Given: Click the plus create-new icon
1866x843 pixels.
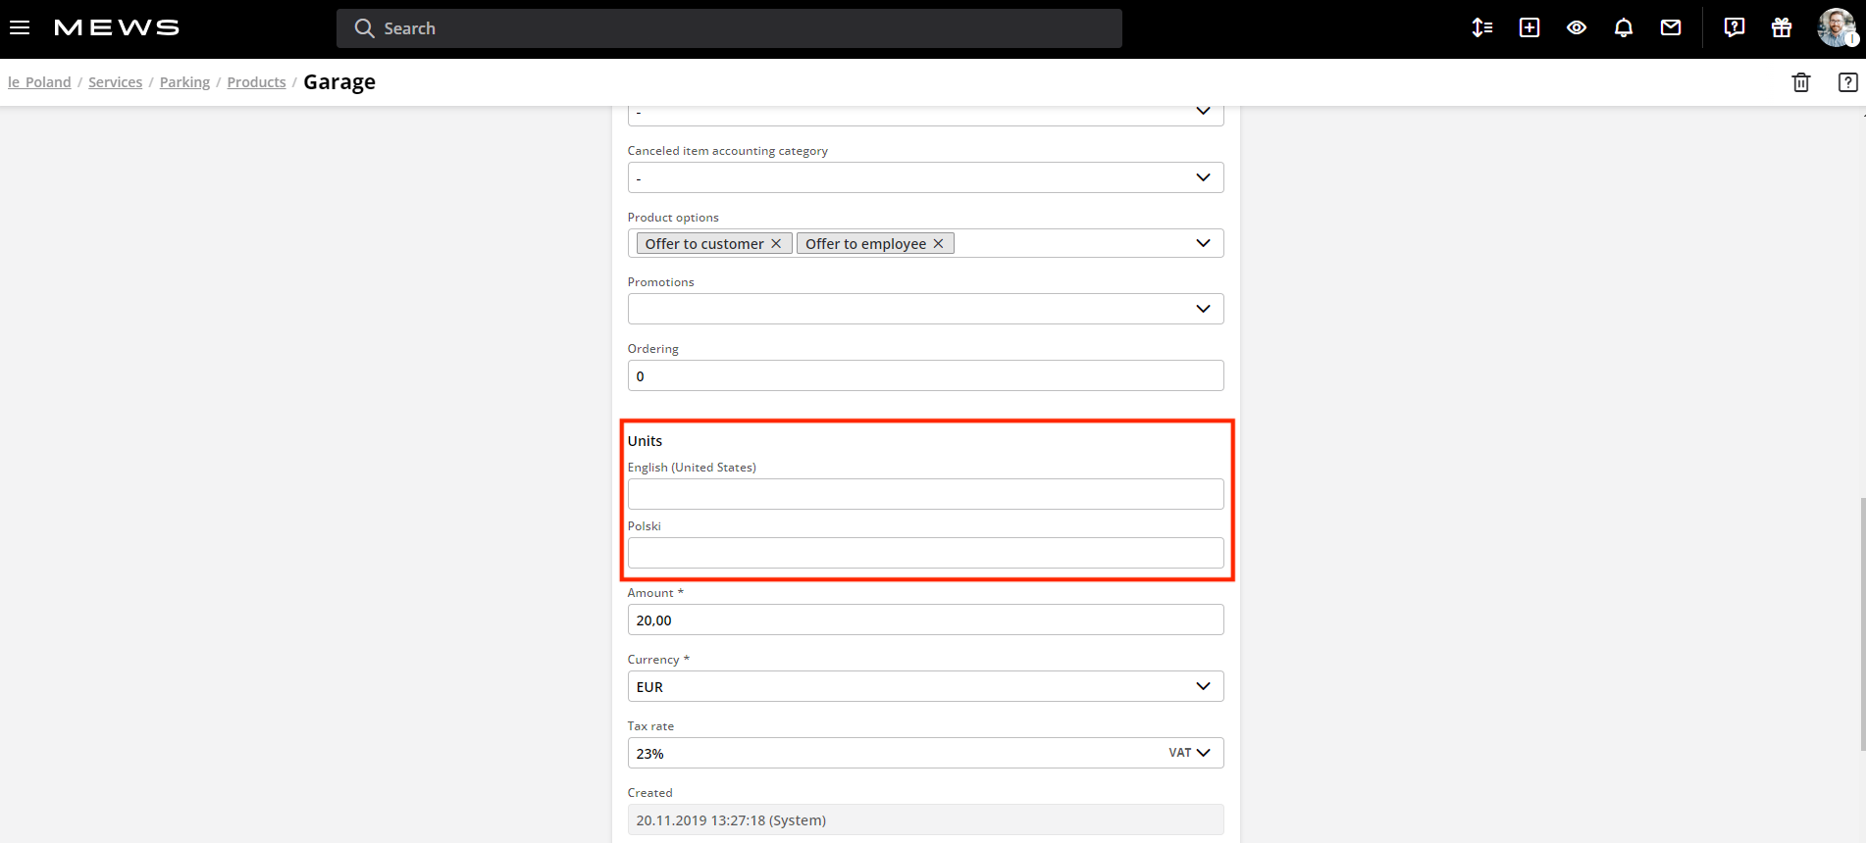Looking at the screenshot, I should point(1529,27).
